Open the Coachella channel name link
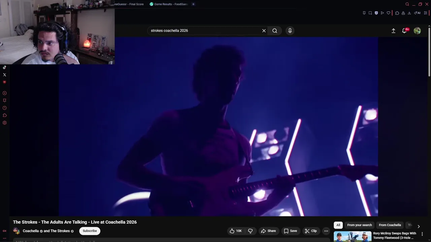This screenshot has height=242, width=431. point(31,231)
